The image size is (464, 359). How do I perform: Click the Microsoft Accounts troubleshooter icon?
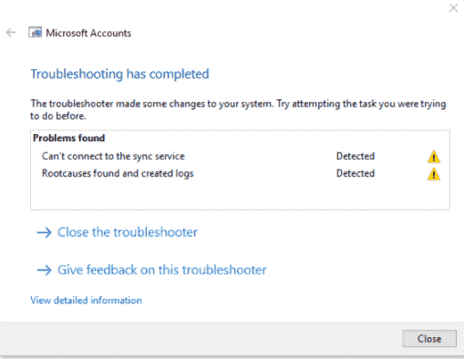pos(36,33)
